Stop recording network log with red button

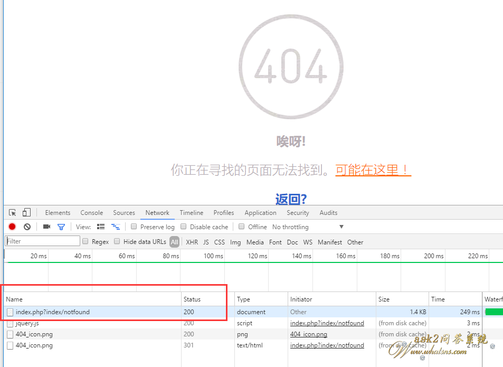pos(12,227)
